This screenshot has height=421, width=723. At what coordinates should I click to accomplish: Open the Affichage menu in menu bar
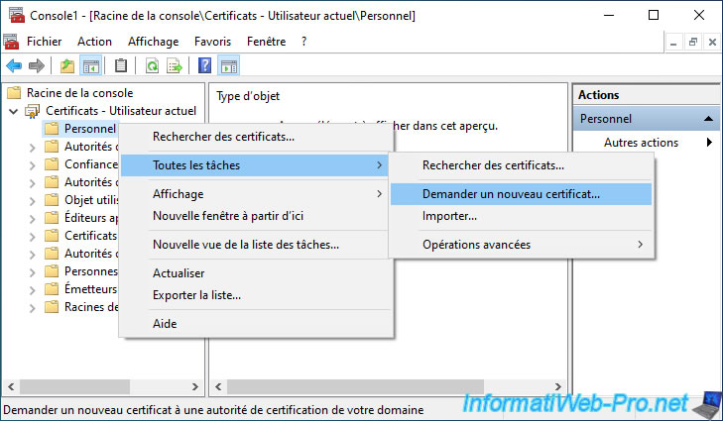(153, 42)
